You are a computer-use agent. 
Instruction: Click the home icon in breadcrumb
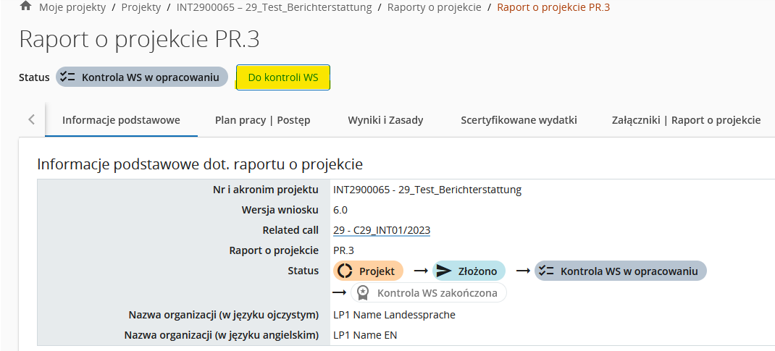click(26, 7)
